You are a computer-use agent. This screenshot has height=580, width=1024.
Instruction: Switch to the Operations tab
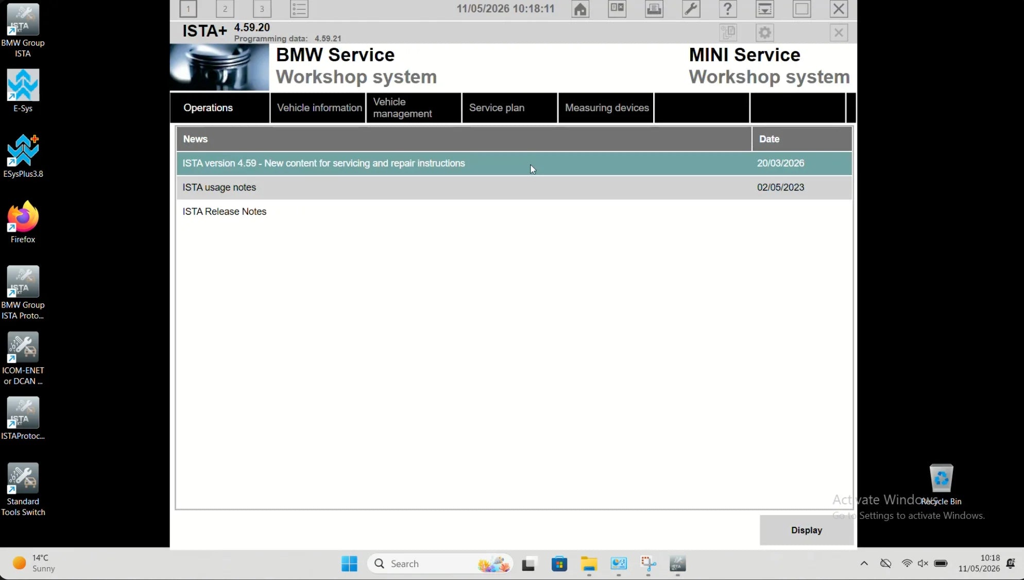coord(220,108)
